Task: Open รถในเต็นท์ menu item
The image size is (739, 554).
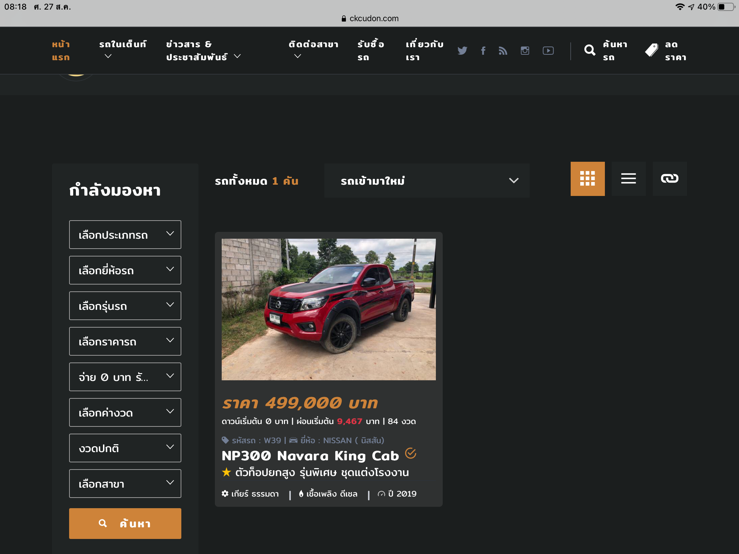Action: click(122, 44)
